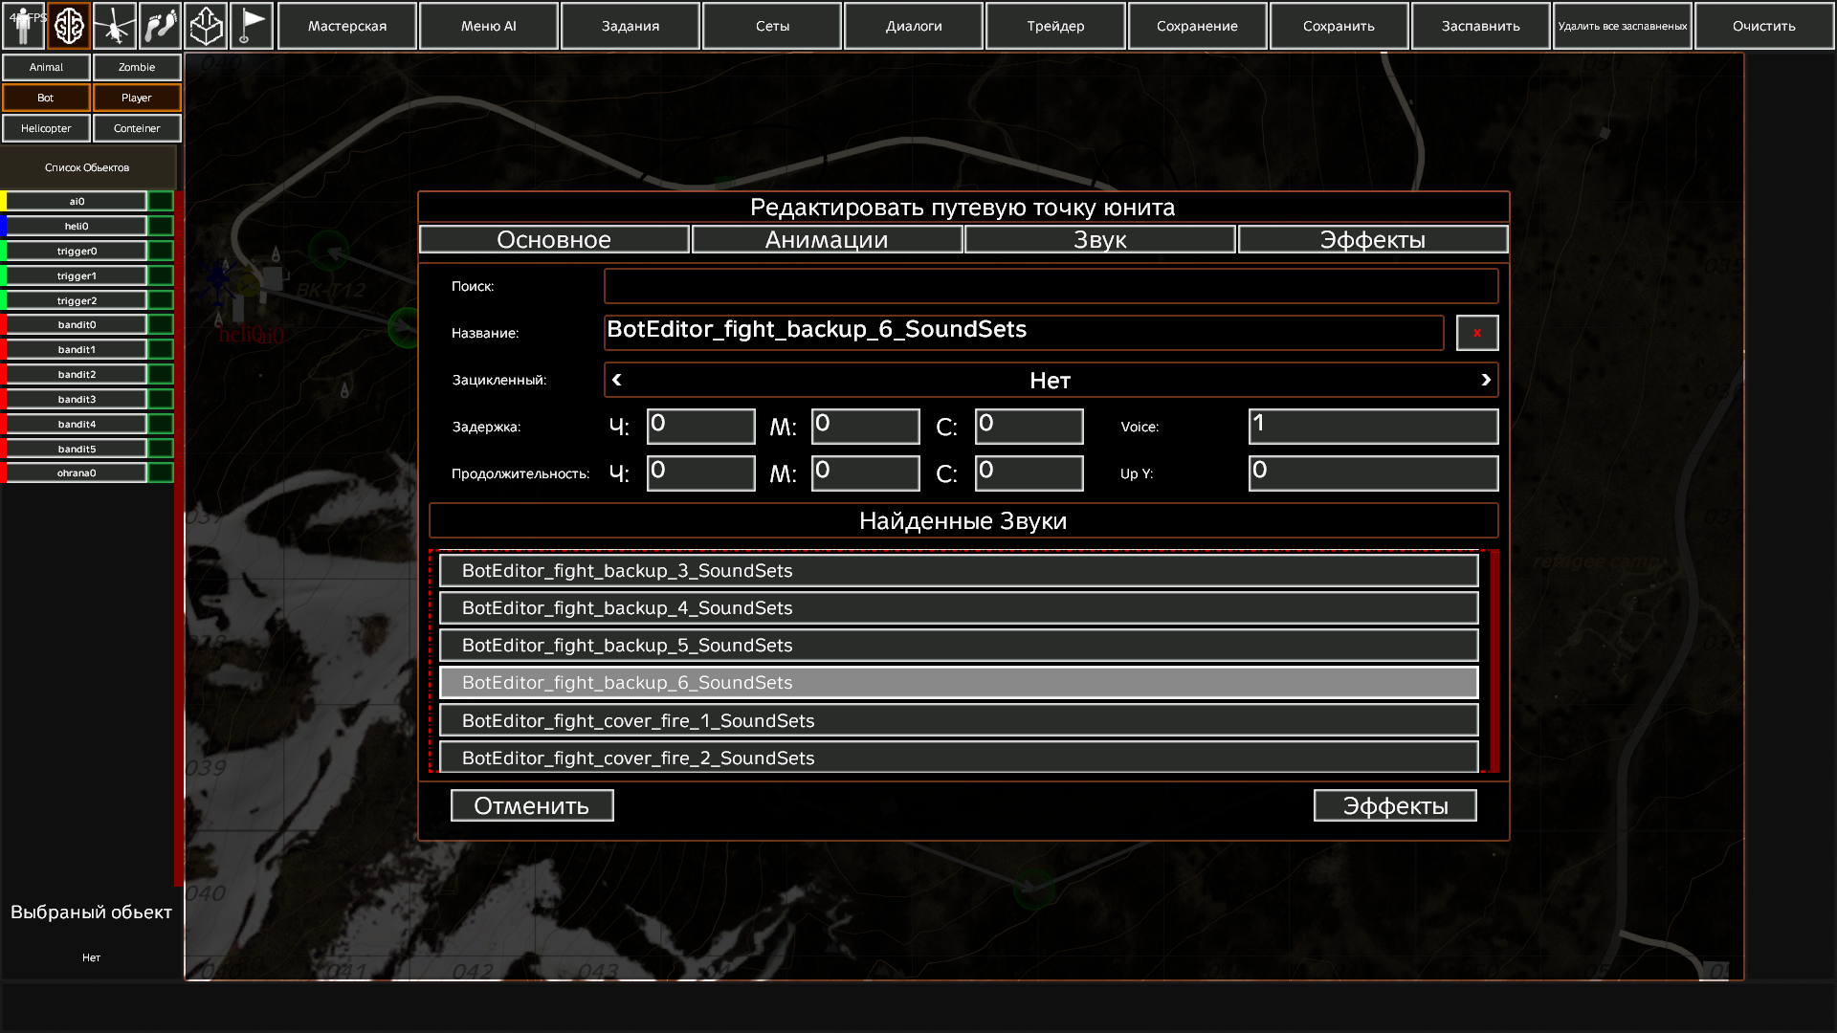Click the red sound list scrollbar
Image resolution: width=1837 pixels, height=1033 pixels.
coord(1494,660)
